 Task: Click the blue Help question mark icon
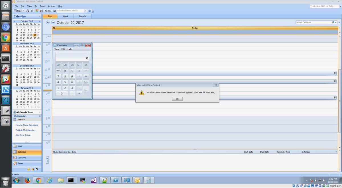(89, 11)
